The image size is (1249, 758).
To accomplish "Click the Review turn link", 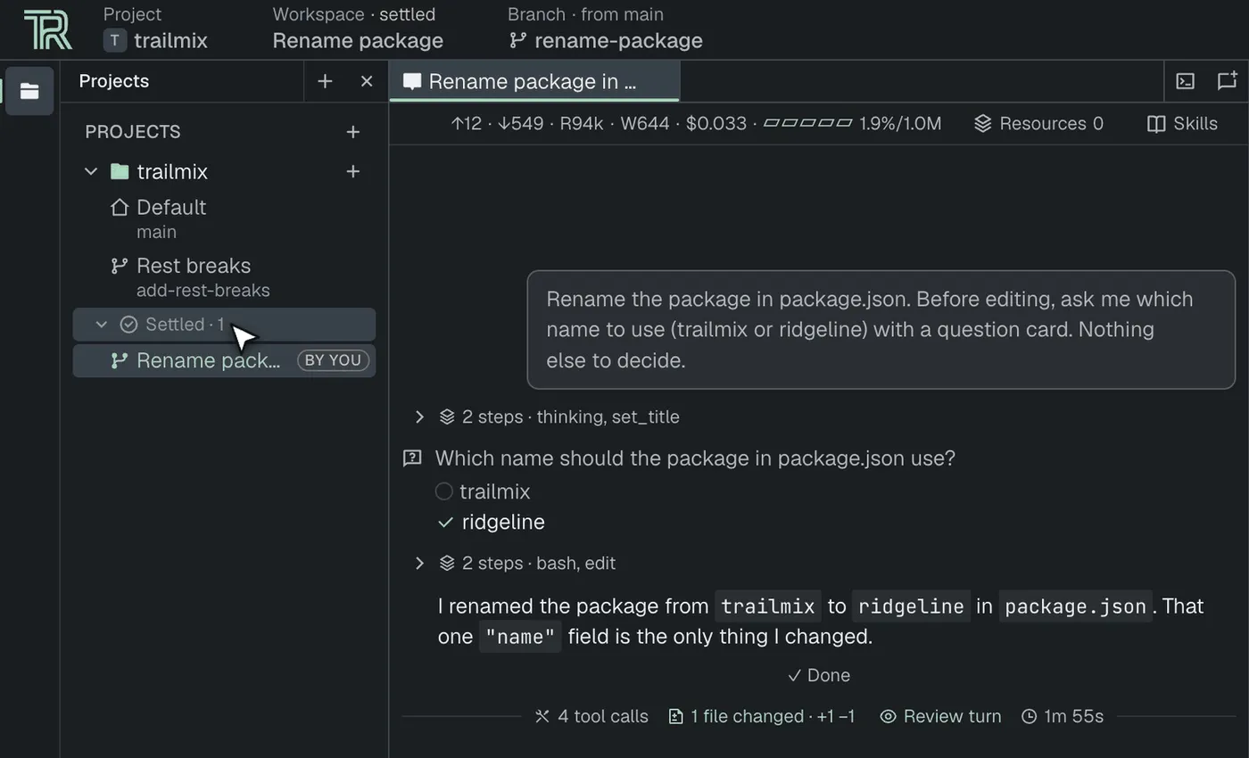I will pyautogui.click(x=940, y=716).
